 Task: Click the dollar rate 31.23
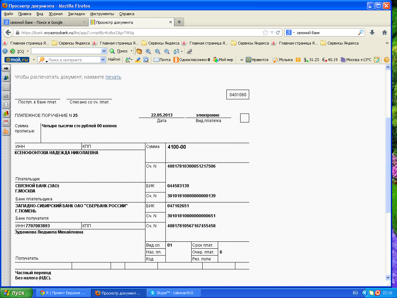pos(312,60)
